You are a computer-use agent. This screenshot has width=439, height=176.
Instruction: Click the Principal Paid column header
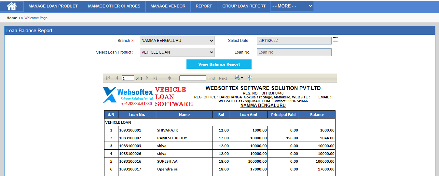coord(283,115)
